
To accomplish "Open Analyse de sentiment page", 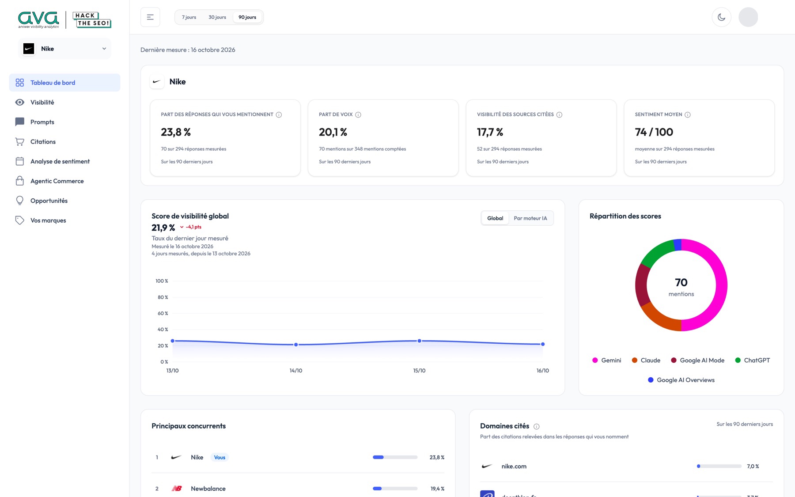I will coord(64,161).
